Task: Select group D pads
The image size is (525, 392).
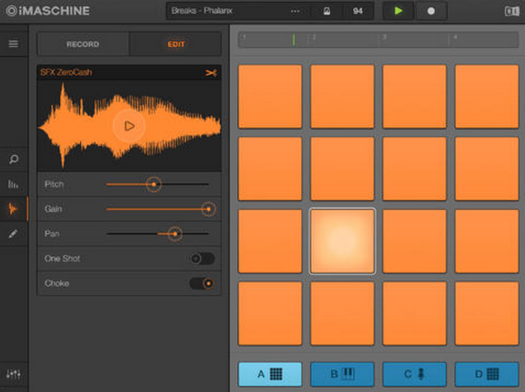Action: pos(487,374)
